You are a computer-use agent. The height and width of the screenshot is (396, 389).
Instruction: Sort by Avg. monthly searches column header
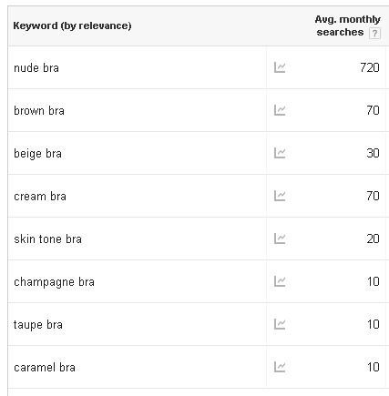(347, 25)
